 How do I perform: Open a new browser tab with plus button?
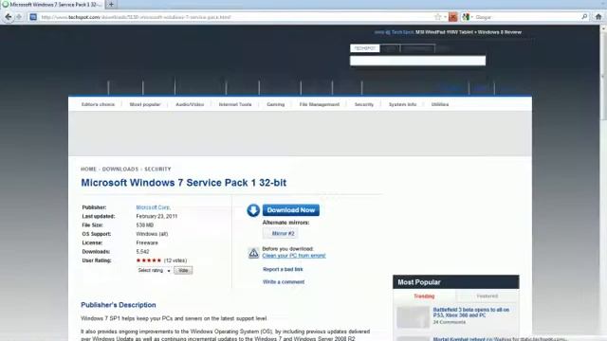111,4
